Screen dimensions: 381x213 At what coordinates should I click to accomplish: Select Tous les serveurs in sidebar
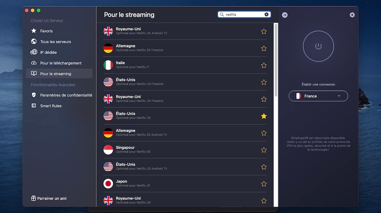tap(59, 42)
